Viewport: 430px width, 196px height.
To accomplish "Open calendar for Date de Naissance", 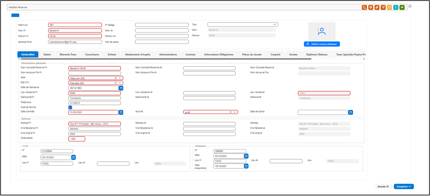I will (121, 88).
